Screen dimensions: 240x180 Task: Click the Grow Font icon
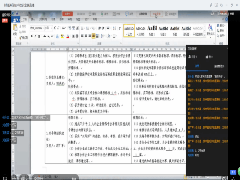[x=55, y=28]
